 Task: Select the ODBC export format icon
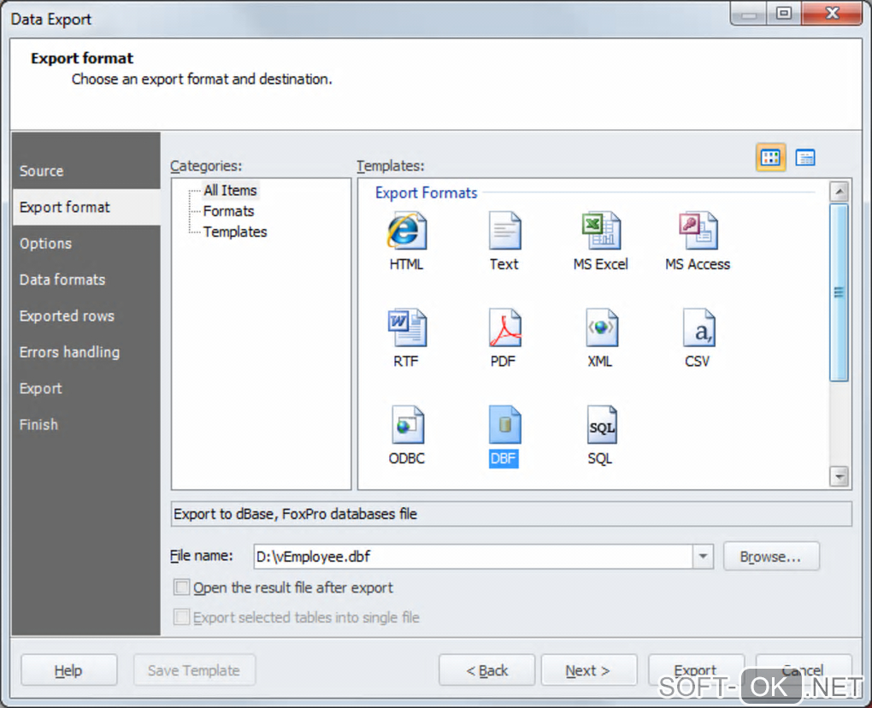[407, 425]
